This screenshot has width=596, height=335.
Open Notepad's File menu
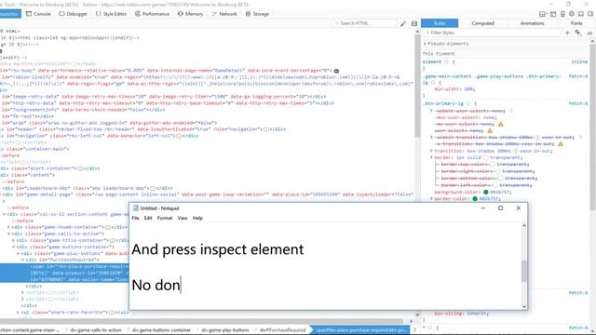[x=135, y=218]
